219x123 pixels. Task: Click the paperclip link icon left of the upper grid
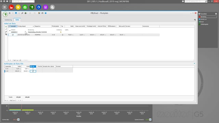pos(6,32)
